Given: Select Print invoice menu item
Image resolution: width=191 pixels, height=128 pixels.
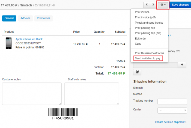Looking at the screenshot, I should (142, 12).
